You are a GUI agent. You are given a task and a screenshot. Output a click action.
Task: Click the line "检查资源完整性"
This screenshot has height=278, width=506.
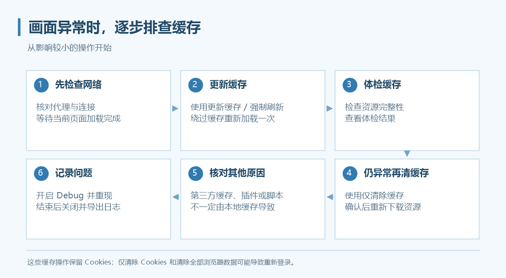[x=374, y=107]
